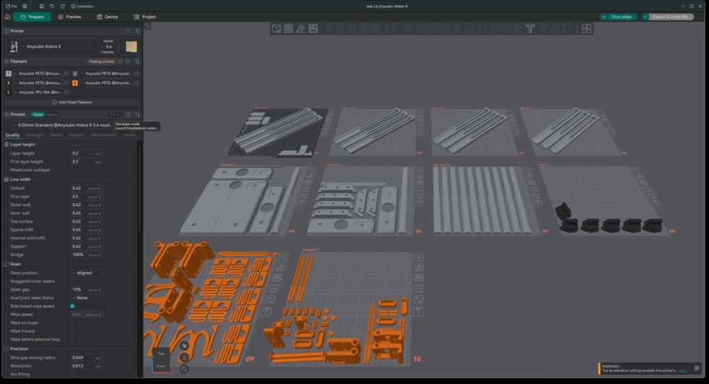Screen dimensions: 709x384
Task: Switch to the Prepare tab
Action: (32, 17)
